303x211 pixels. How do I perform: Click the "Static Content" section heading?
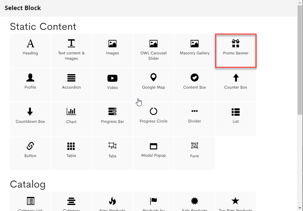[43, 27]
